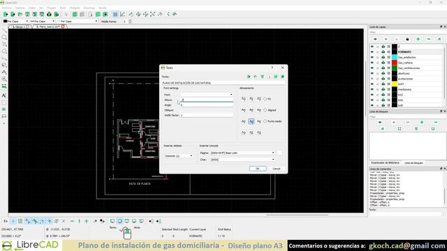Screen dimensions: 447x251
Task: Open the Insertar símbolo Diameter dropdown
Action: pyautogui.click(x=179, y=156)
